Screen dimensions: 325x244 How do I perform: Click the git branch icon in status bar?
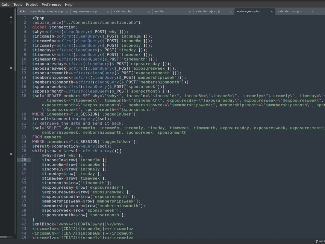(317, 241)
